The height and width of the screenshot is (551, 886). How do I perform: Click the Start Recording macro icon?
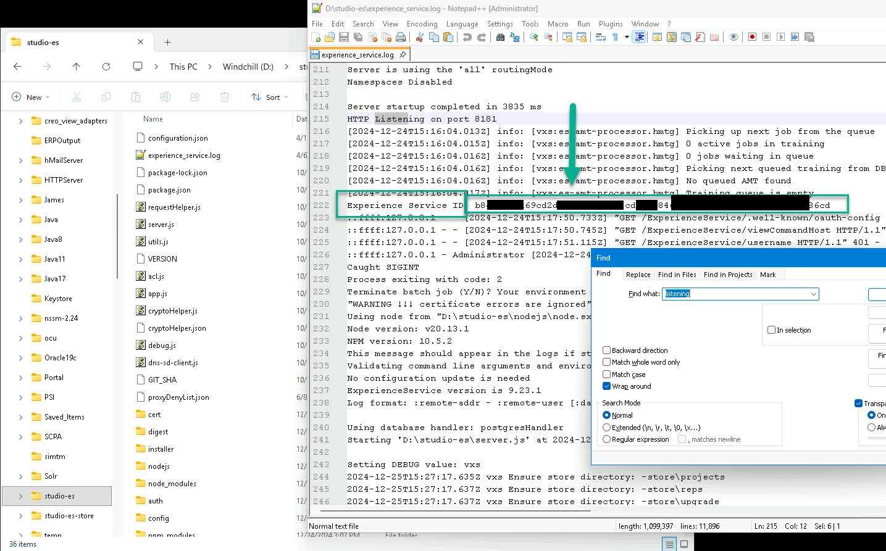[x=752, y=37]
